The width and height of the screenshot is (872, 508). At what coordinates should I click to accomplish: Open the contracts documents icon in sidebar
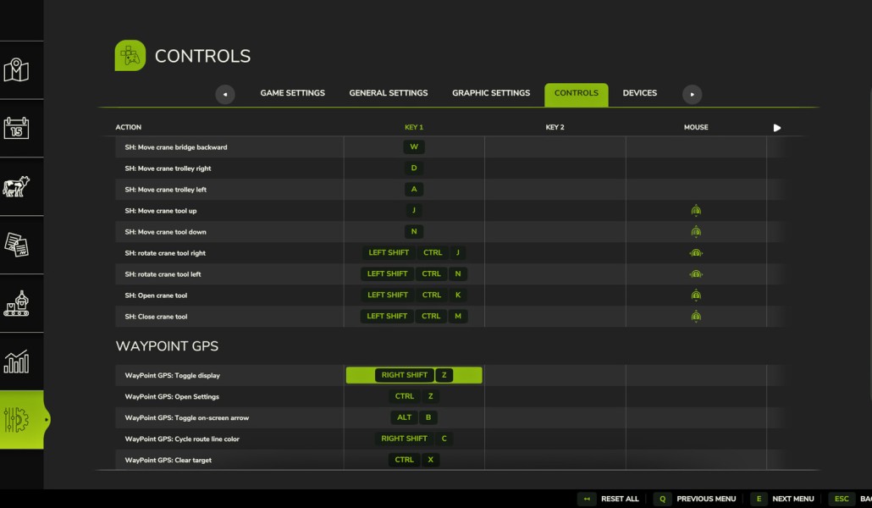pyautogui.click(x=16, y=245)
